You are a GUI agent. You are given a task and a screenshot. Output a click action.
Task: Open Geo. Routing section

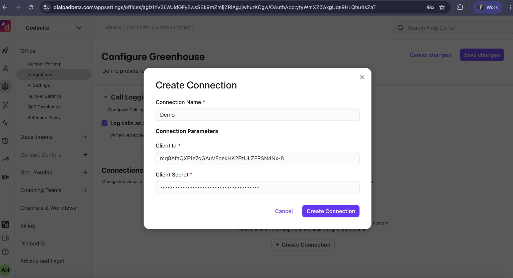36,172
